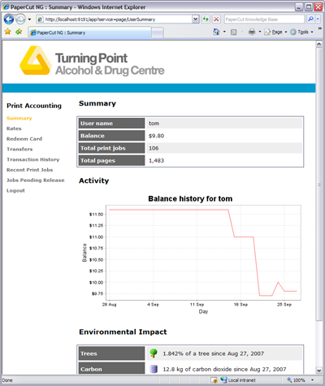
Task: Go to Transaction History page
Action: [x=33, y=159]
